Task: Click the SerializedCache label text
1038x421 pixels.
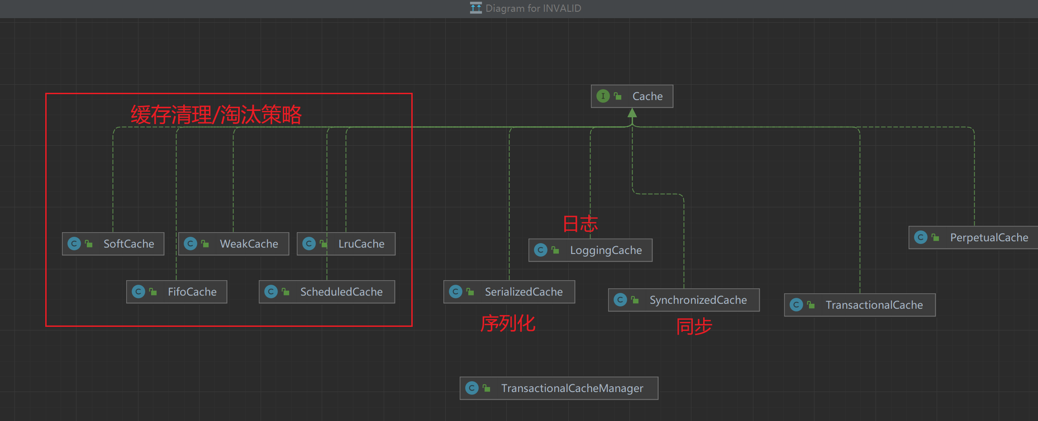Action: tap(524, 292)
